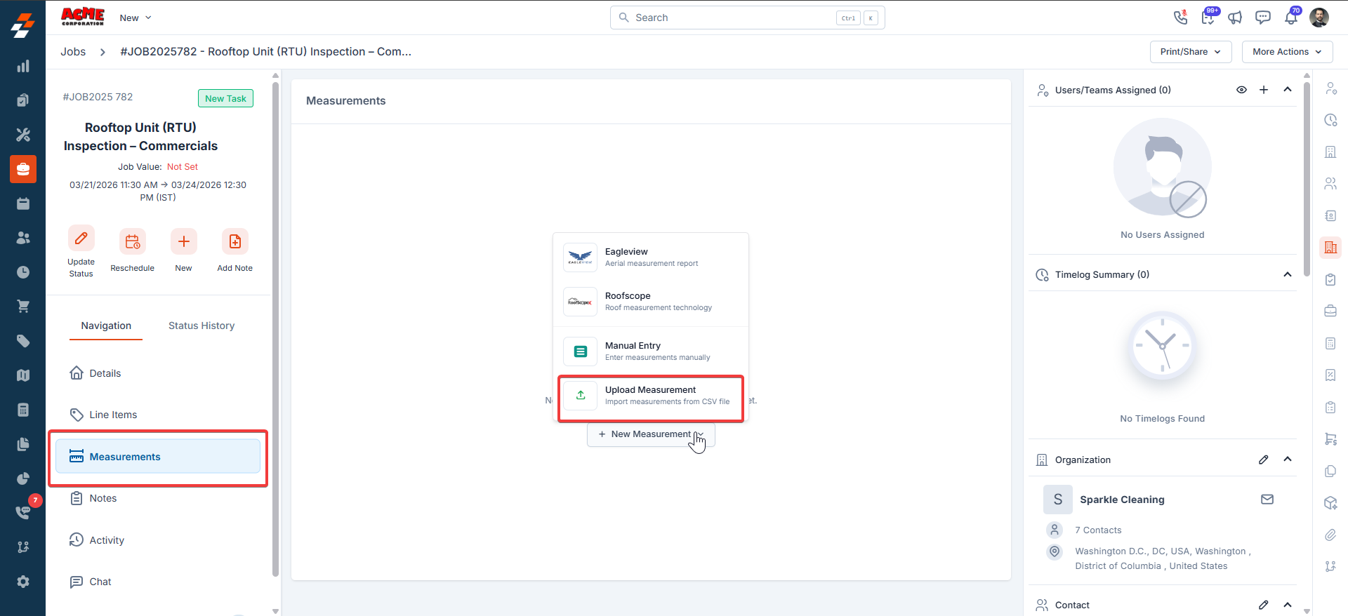Open the user profile avatar

1319,18
